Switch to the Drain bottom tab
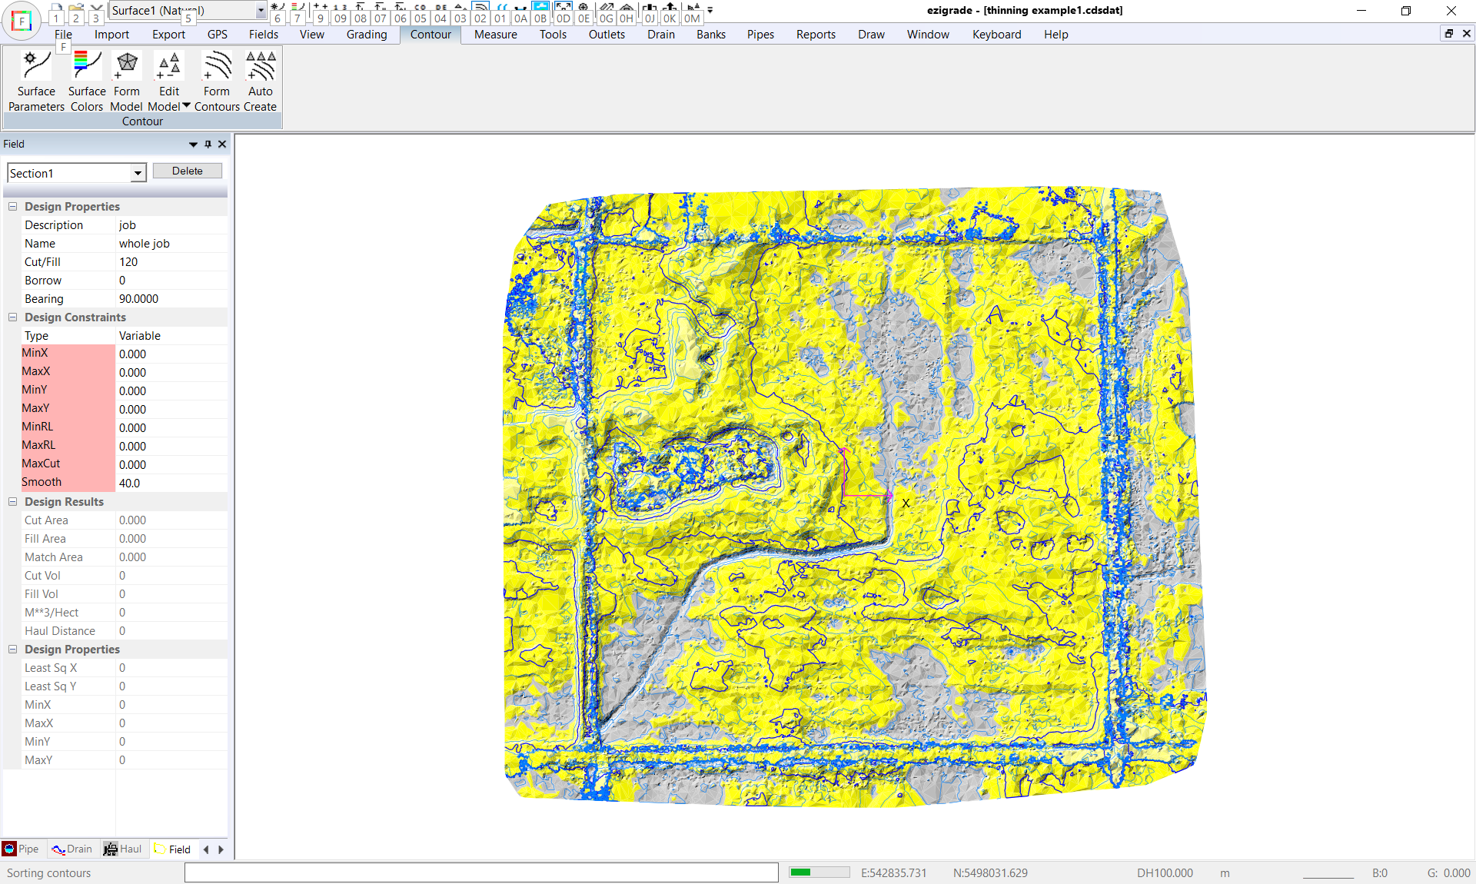 click(72, 849)
